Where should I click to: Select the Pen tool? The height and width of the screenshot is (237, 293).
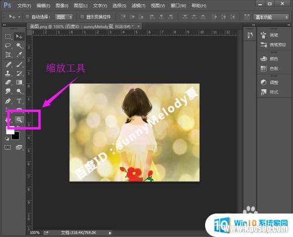[8, 101]
